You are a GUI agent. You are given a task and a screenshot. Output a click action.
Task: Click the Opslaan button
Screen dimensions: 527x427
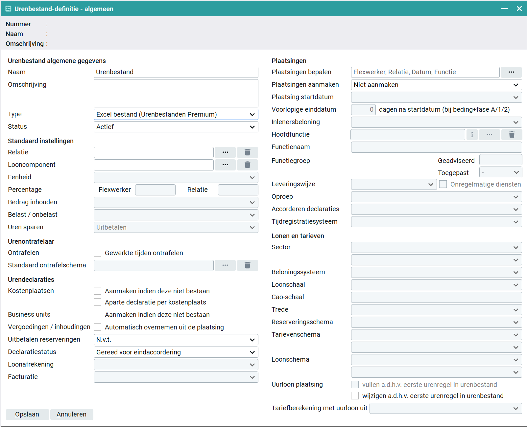click(x=27, y=415)
